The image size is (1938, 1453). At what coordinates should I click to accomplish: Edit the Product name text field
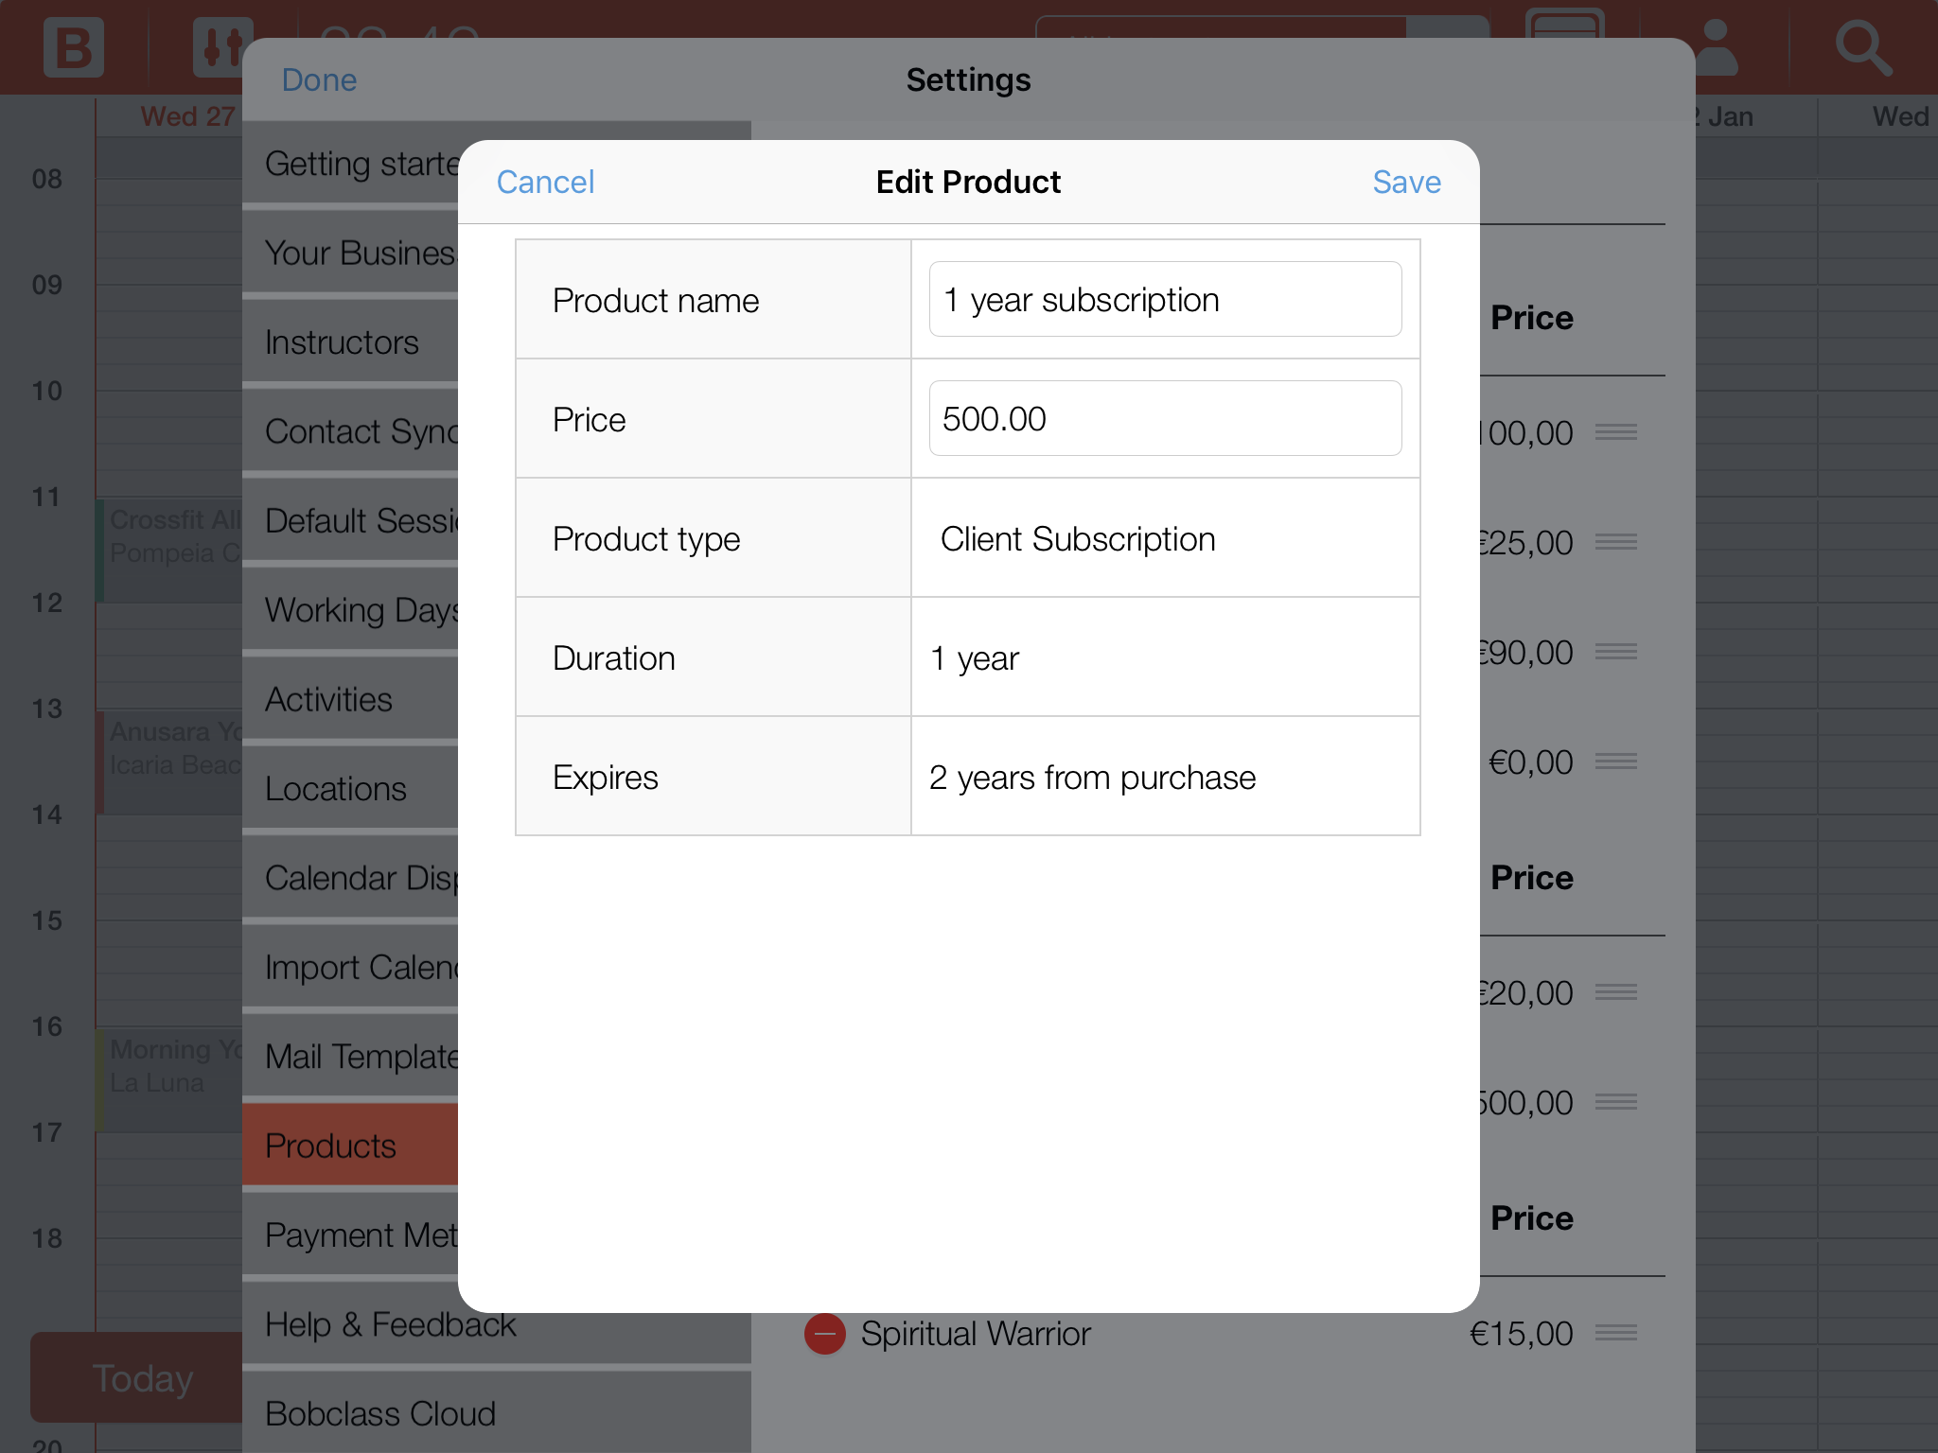[1164, 300]
